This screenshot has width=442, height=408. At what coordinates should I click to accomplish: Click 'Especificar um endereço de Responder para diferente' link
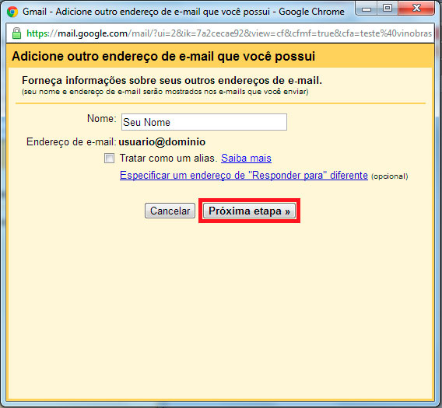click(244, 176)
